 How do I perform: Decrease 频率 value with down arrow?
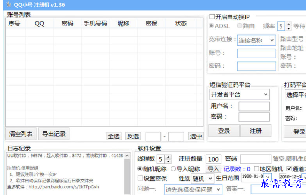point(288,28)
